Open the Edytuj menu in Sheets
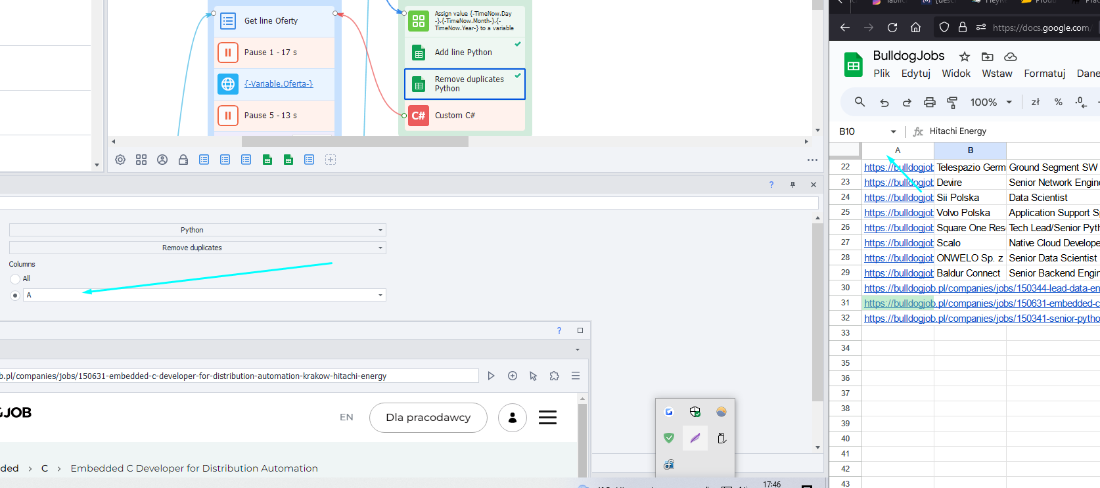 [916, 74]
